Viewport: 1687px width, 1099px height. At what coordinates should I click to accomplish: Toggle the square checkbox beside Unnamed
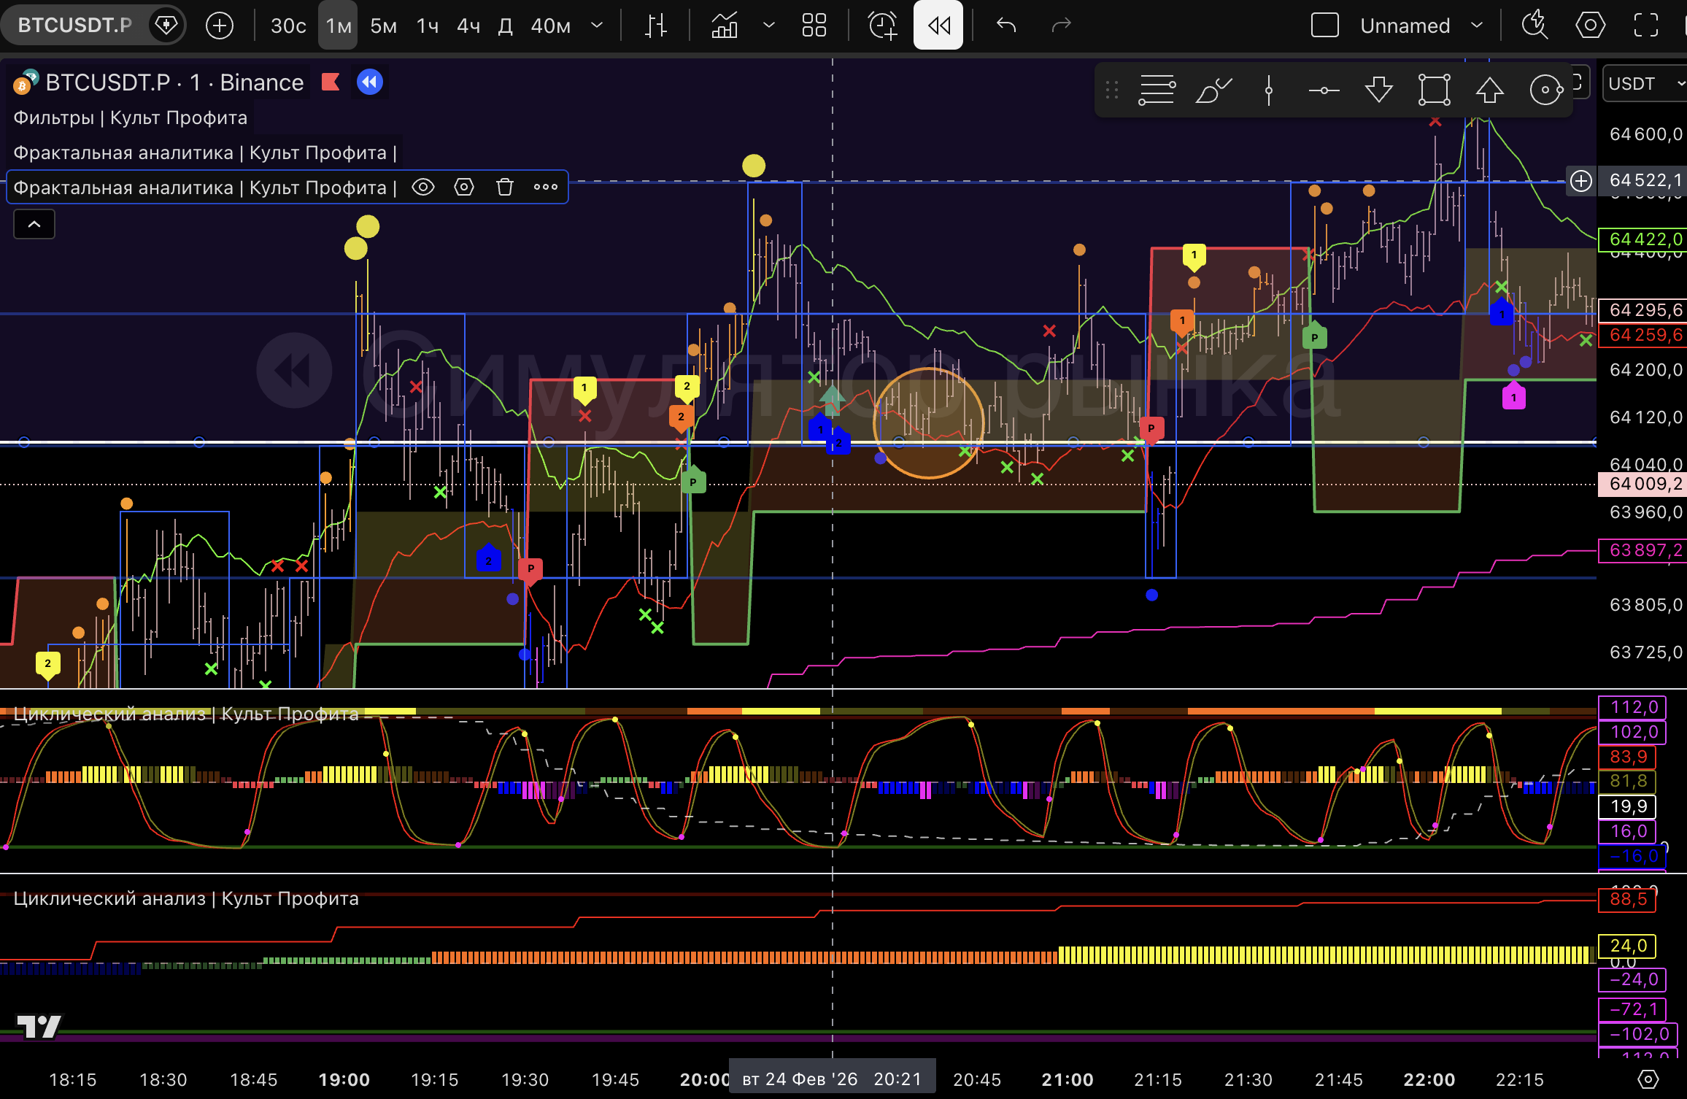pyautogui.click(x=1324, y=26)
